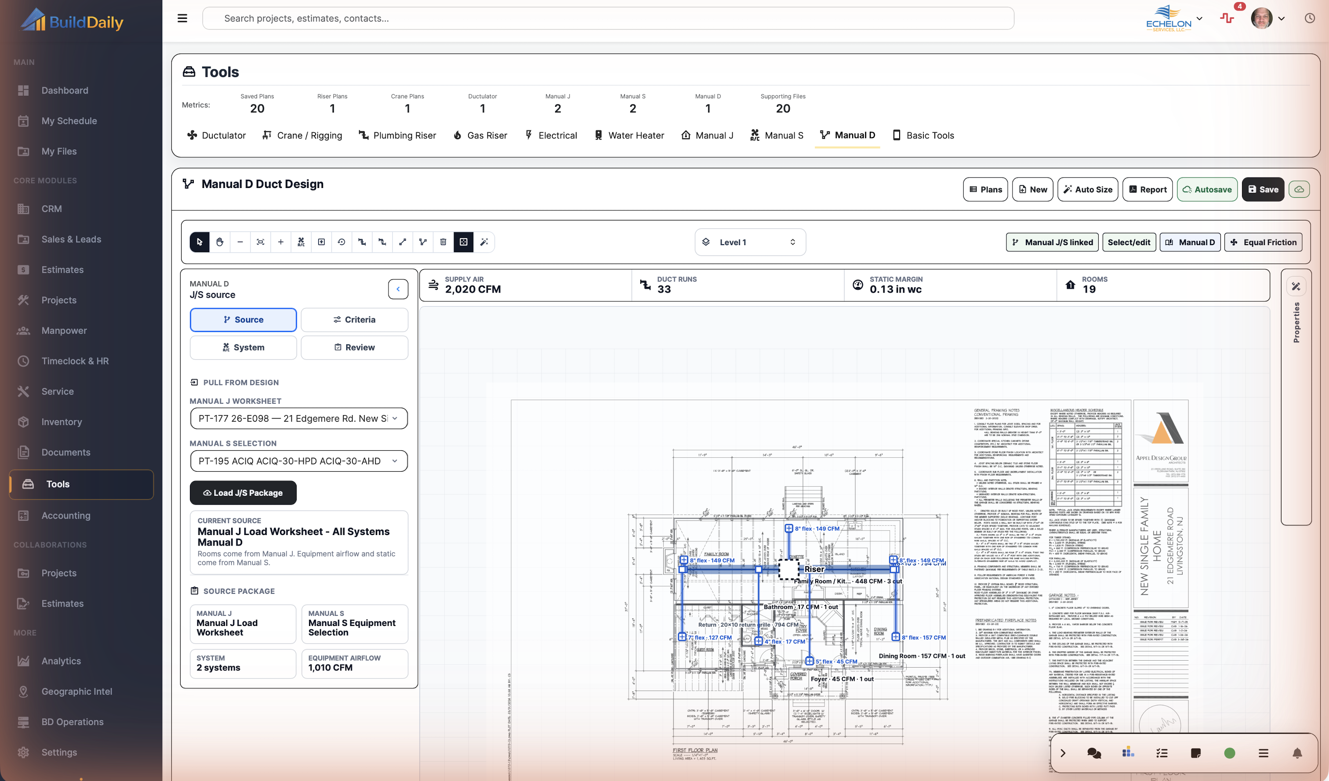
Task: Click the Save button
Action: tap(1263, 189)
